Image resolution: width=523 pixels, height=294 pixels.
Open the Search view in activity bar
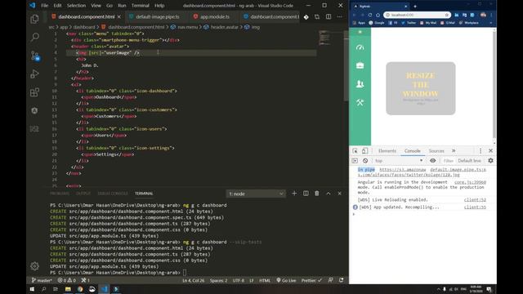[x=34, y=37]
